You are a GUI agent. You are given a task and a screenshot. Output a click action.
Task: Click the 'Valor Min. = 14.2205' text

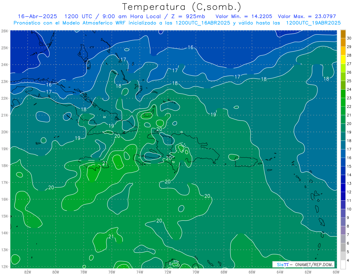point(244,16)
